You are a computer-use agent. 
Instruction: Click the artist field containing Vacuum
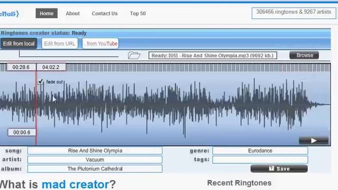95,159
